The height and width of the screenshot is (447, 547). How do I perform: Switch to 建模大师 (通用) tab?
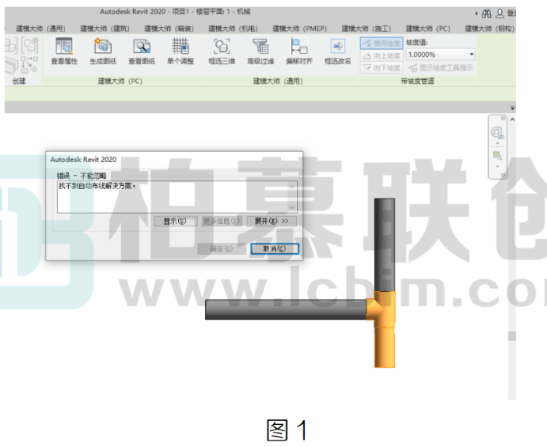(41, 28)
